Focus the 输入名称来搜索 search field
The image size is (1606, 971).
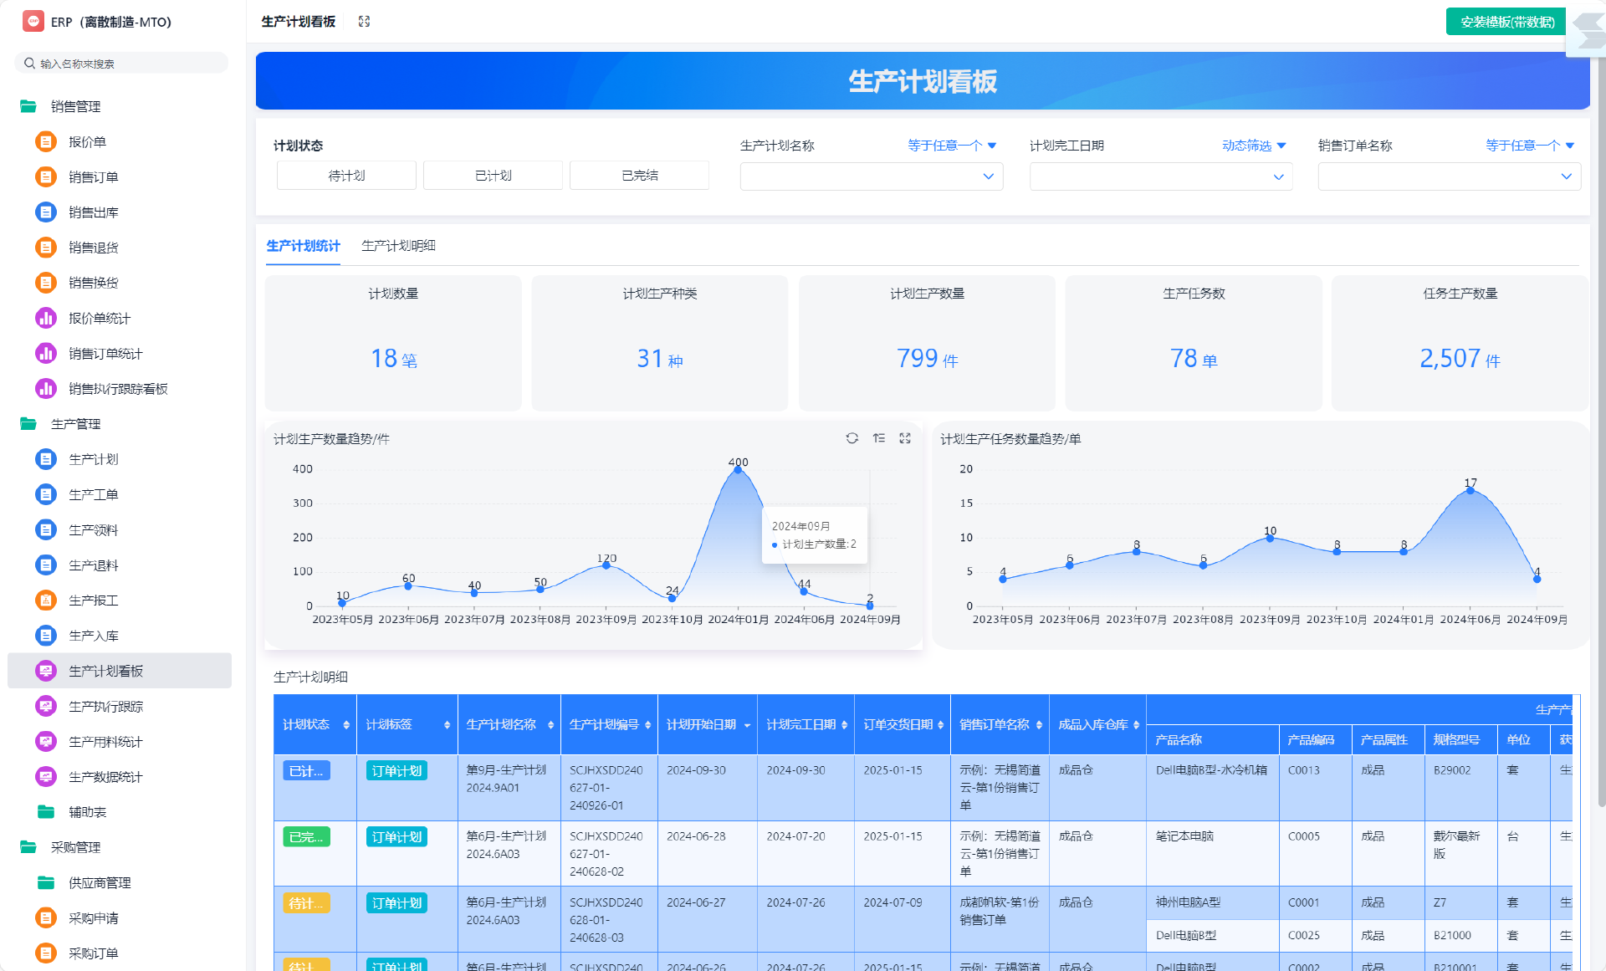tap(121, 64)
